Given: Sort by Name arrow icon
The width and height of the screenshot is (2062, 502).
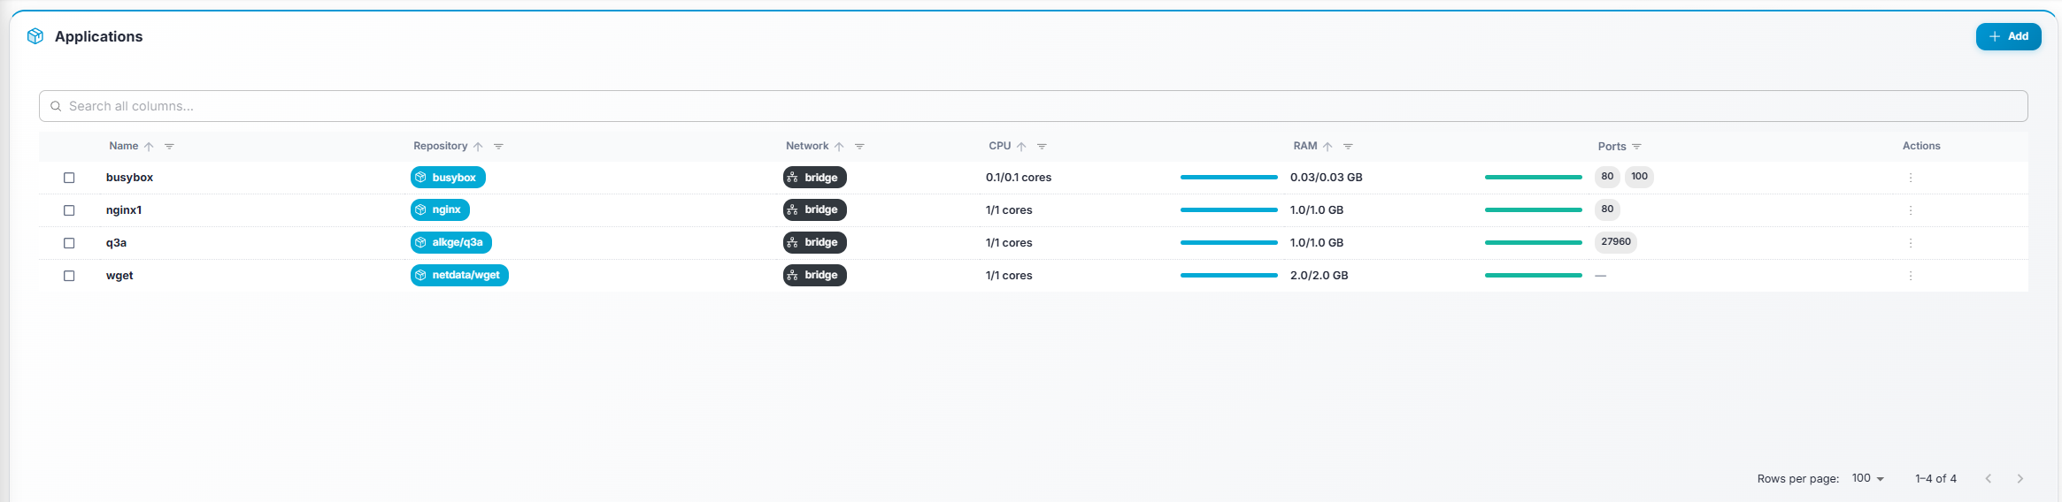Looking at the screenshot, I should click(149, 147).
